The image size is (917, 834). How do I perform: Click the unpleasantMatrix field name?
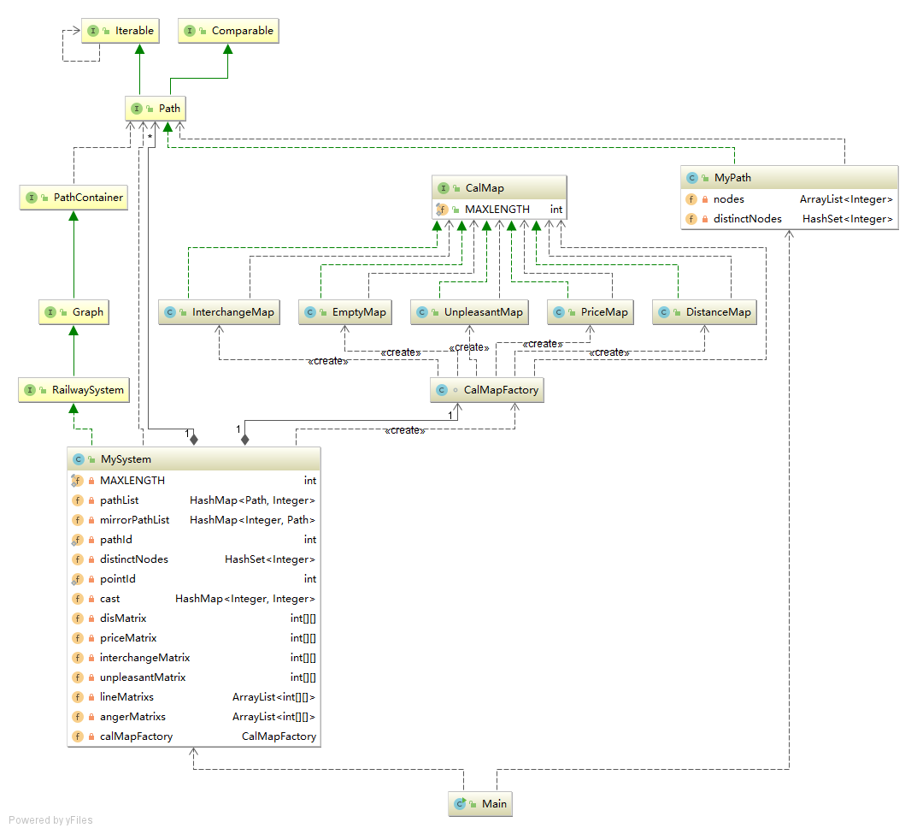point(143,677)
